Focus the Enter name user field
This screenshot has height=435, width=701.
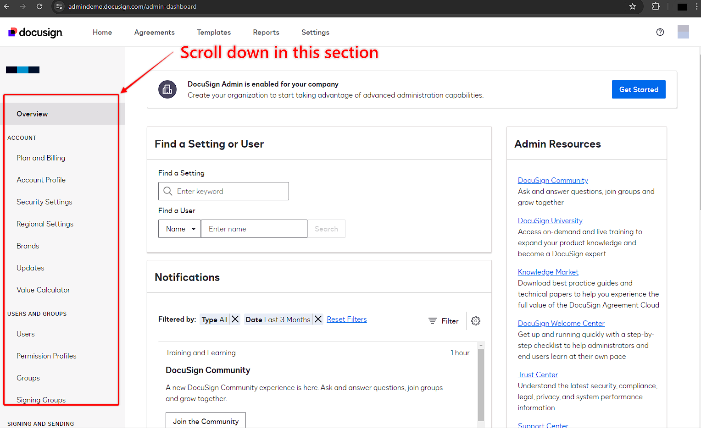[x=254, y=229]
